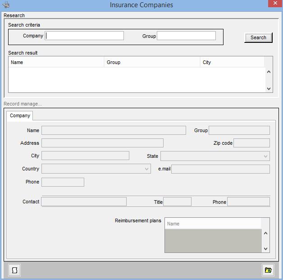Click the Company search criteria field

pyautogui.click(x=84, y=36)
